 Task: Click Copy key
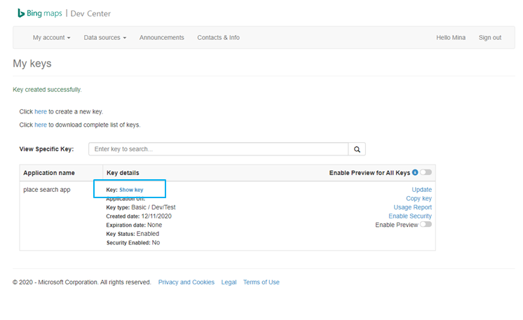(x=419, y=199)
